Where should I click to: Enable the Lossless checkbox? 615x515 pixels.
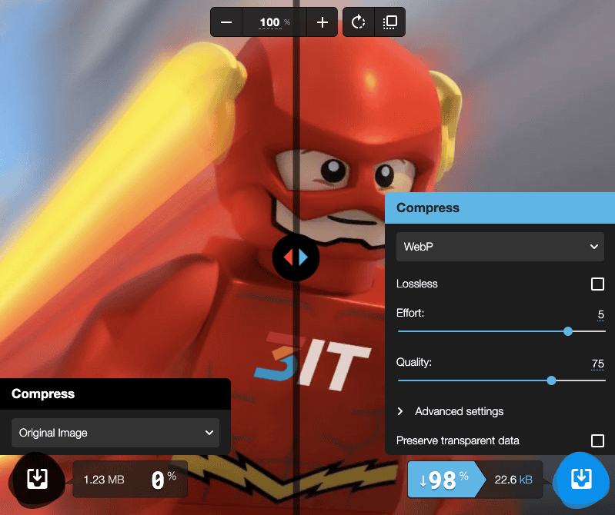(x=597, y=284)
